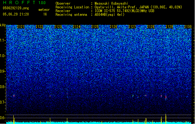Click the 0.8 kHz axis tick label
The width and height of the screenshot is (195, 124).
(3, 87)
